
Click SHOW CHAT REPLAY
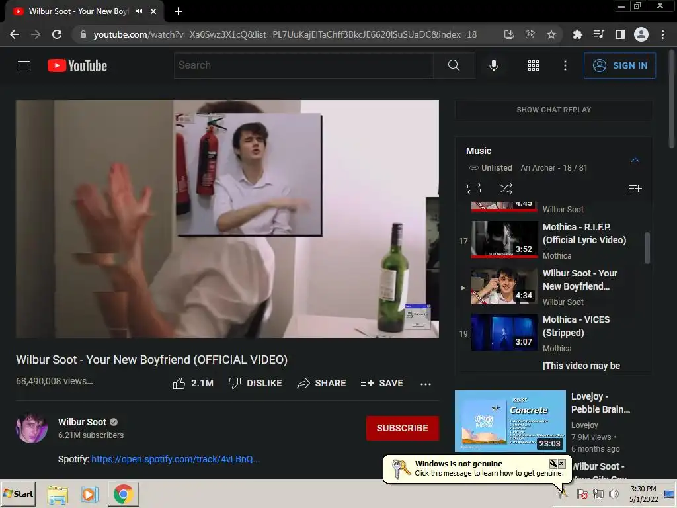point(553,110)
